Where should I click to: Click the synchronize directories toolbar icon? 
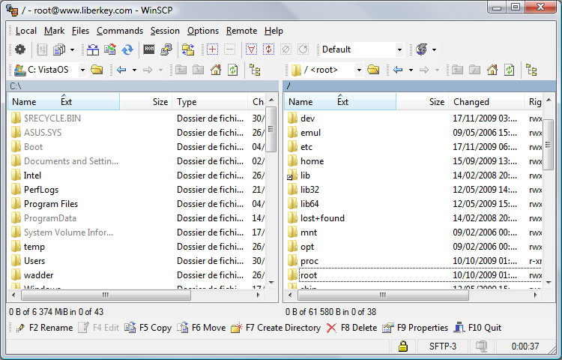(128, 49)
